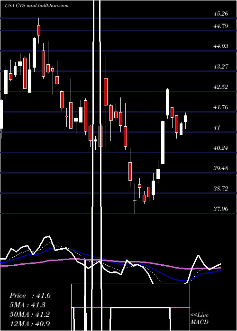Click the 41 price axis label

[217, 127]
